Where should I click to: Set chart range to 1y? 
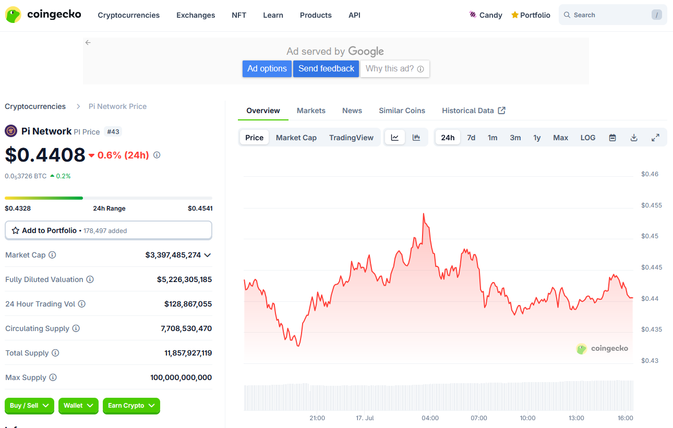[537, 138]
